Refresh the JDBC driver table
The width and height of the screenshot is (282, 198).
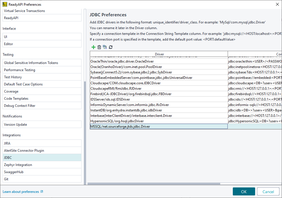pos(111,47)
